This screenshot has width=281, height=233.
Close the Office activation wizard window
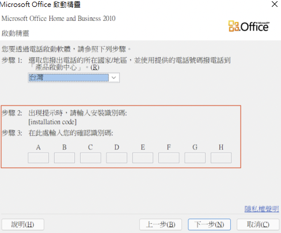click(275, 4)
